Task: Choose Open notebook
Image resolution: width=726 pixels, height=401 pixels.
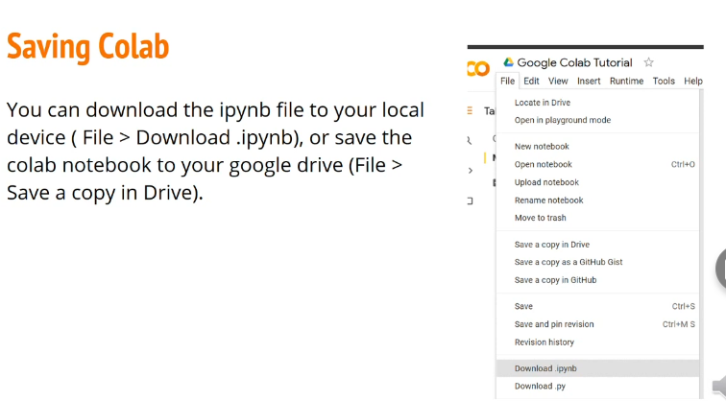Action: pos(597,165)
